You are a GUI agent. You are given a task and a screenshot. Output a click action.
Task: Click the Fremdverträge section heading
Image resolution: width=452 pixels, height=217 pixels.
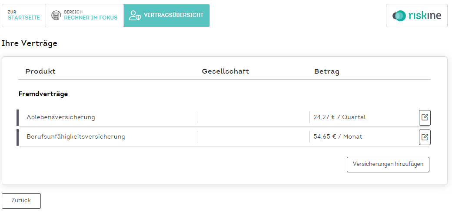coord(43,94)
